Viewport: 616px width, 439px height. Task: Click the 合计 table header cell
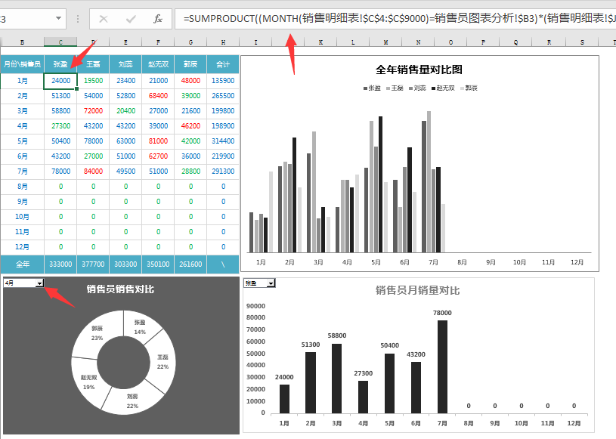(x=223, y=64)
